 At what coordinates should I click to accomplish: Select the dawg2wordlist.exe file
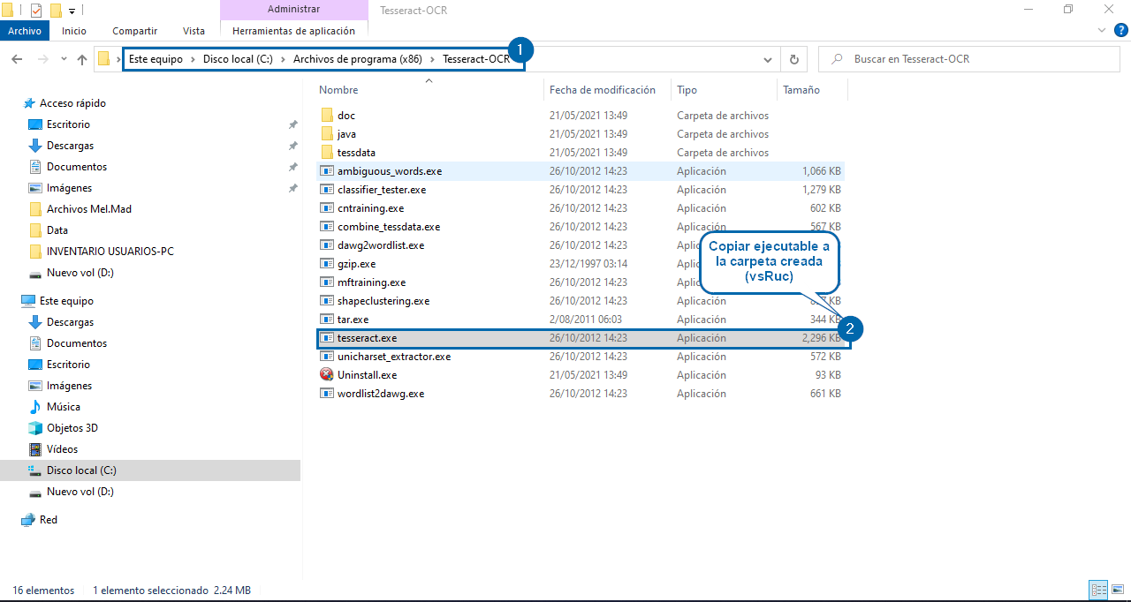click(581, 245)
